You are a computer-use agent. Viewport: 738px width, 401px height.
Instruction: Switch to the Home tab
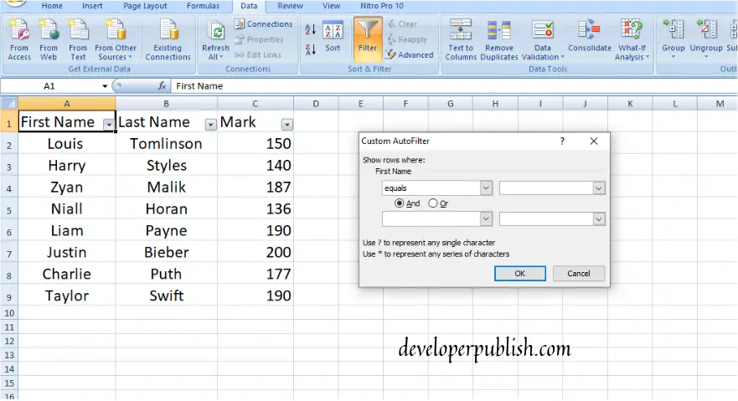pyautogui.click(x=52, y=6)
